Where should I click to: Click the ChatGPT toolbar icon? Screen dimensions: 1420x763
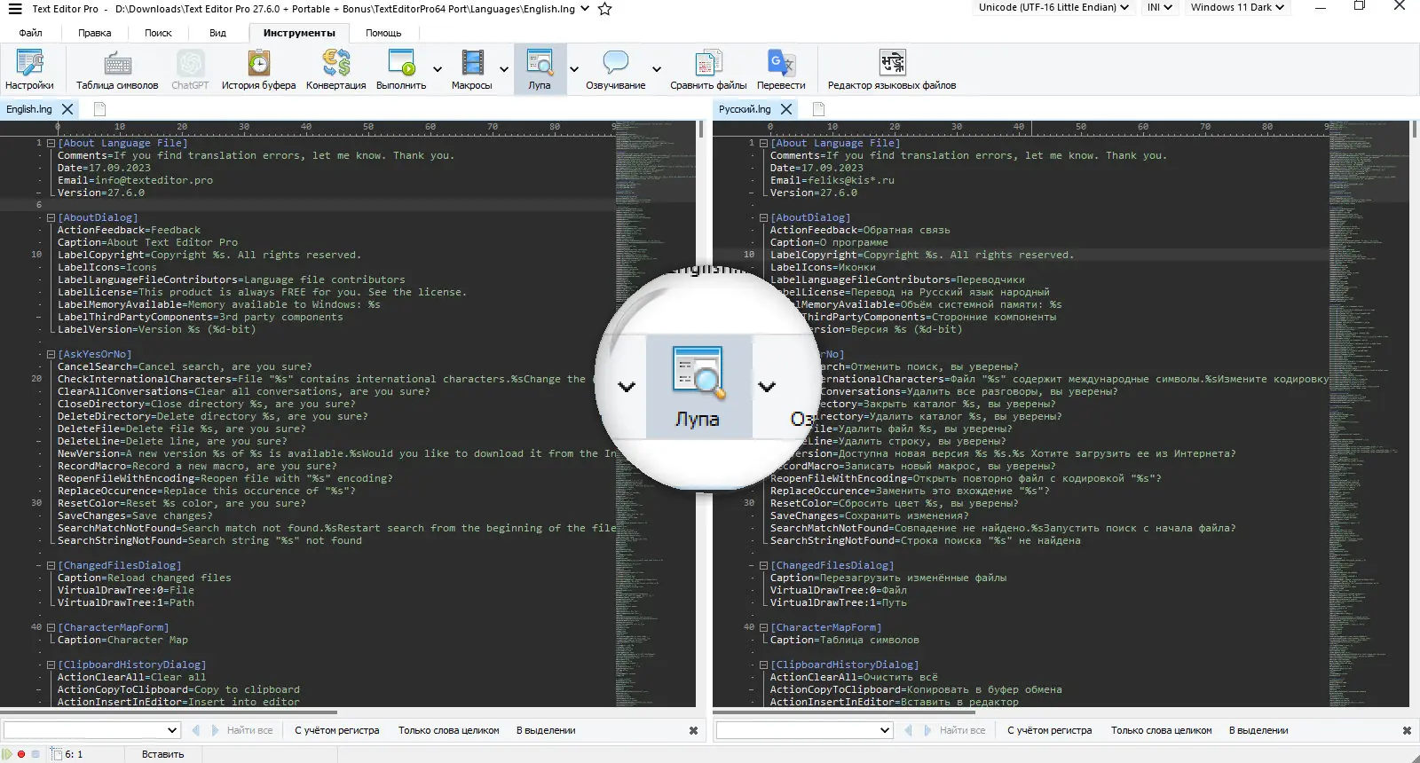point(190,69)
